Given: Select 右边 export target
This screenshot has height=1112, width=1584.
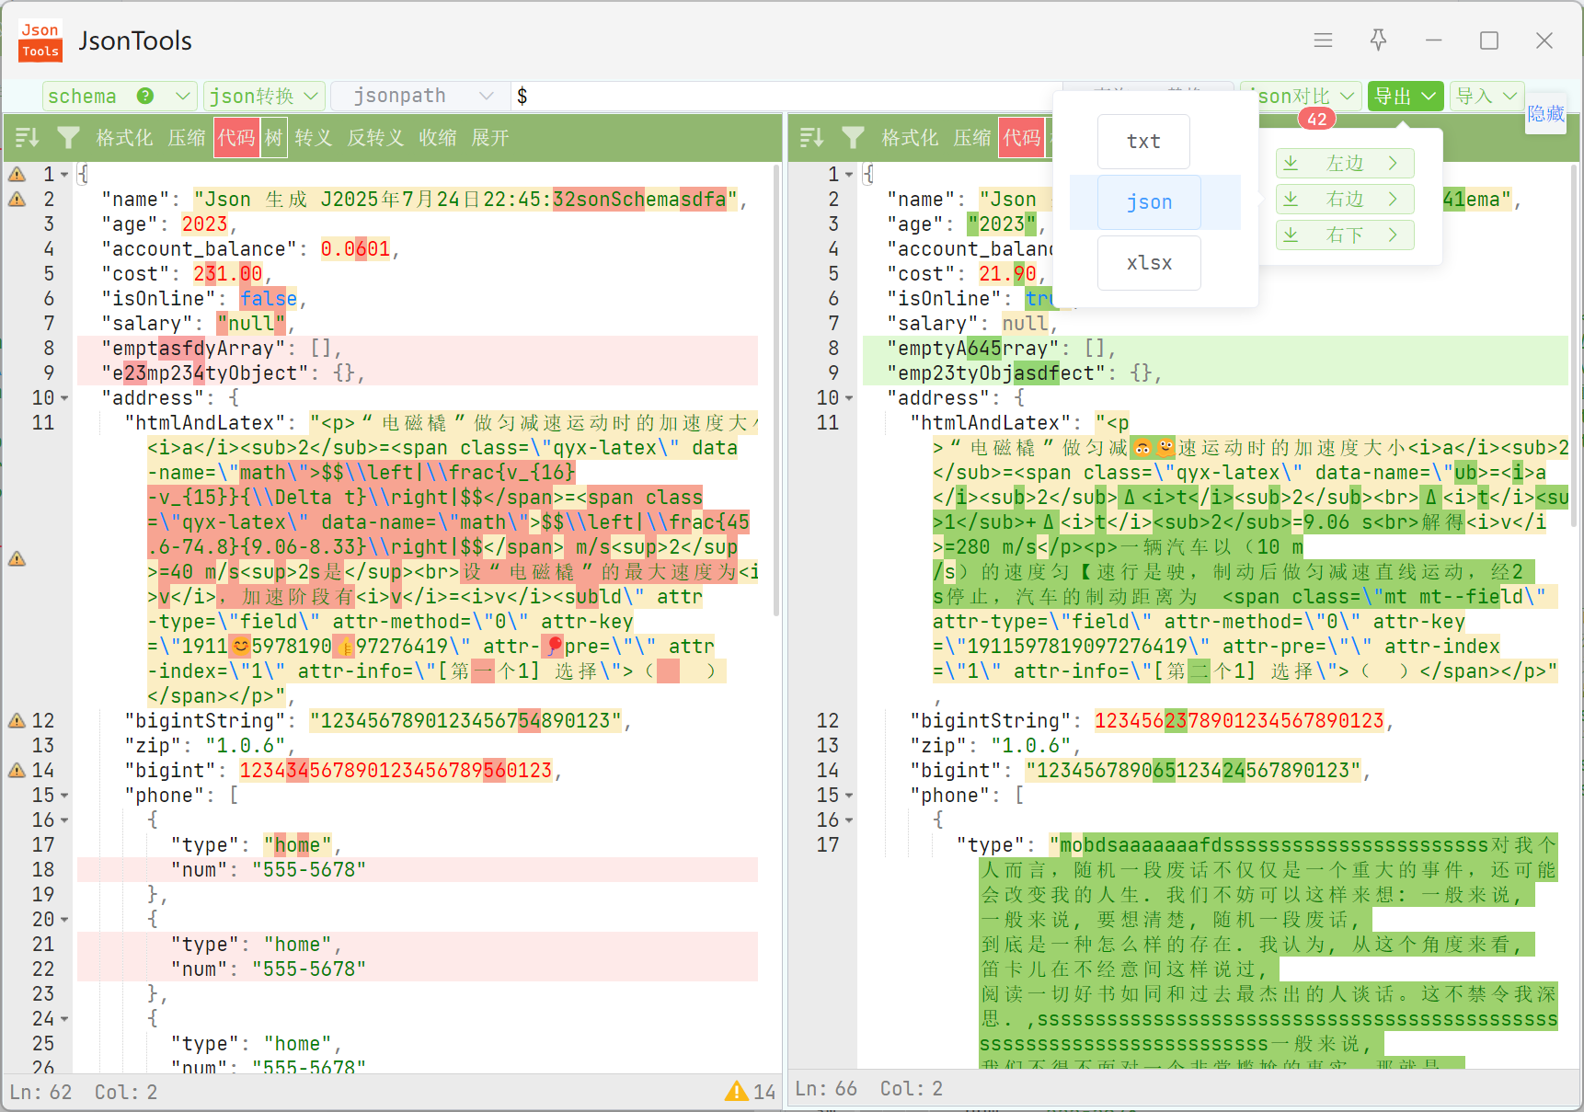Looking at the screenshot, I should point(1345,199).
